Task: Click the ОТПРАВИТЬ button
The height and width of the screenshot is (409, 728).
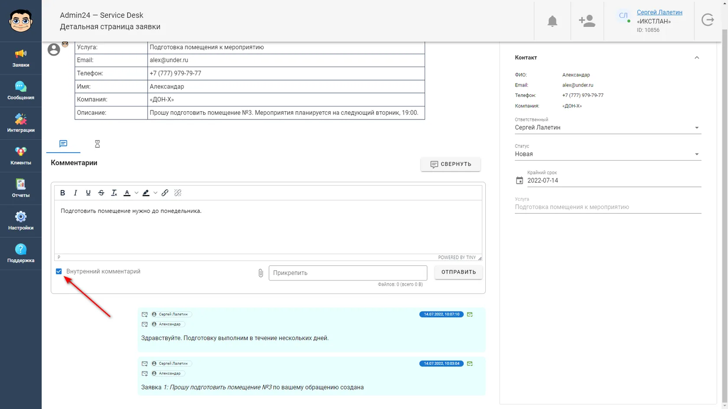Action: pos(458,272)
